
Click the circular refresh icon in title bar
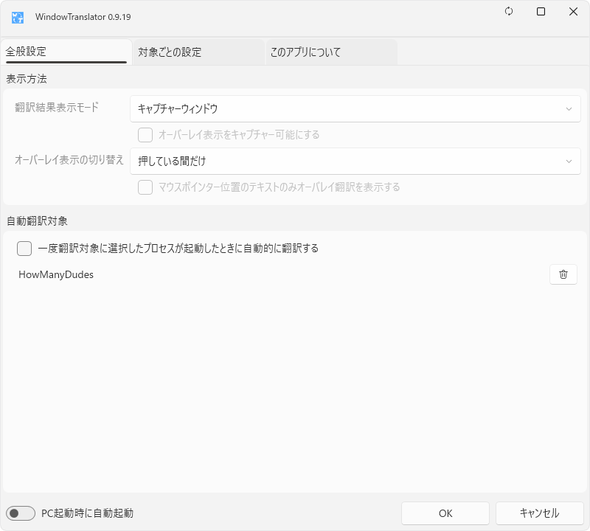[509, 12]
